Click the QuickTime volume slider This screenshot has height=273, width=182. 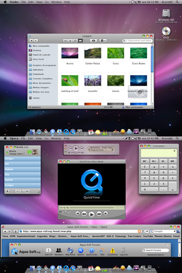[x=65, y=212]
